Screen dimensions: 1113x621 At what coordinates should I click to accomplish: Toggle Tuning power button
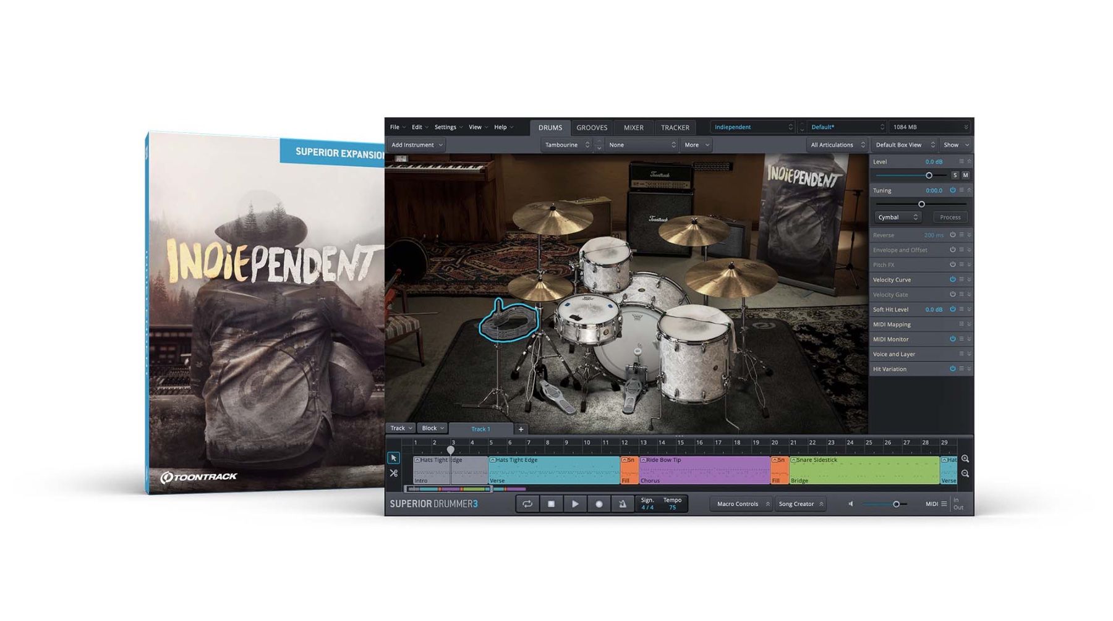(952, 190)
